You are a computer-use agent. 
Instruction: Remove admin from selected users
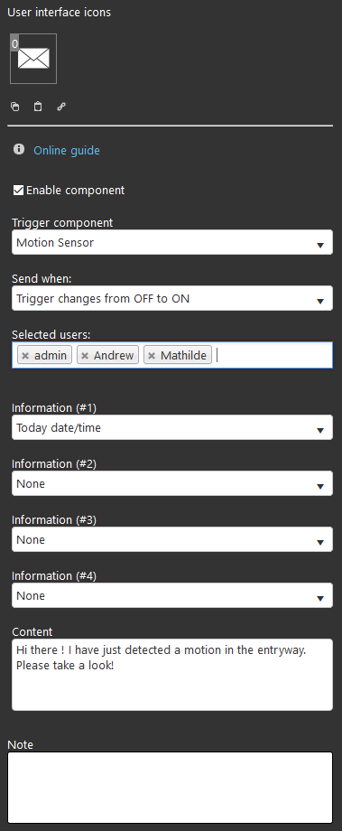(x=25, y=356)
